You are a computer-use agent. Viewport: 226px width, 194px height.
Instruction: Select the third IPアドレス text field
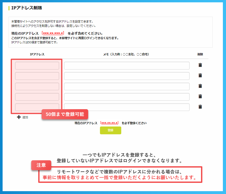pos(37,86)
